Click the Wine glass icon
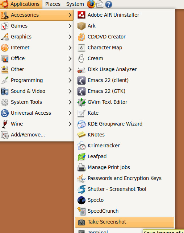Screen dimensions: 184x233 click(x=5, y=124)
